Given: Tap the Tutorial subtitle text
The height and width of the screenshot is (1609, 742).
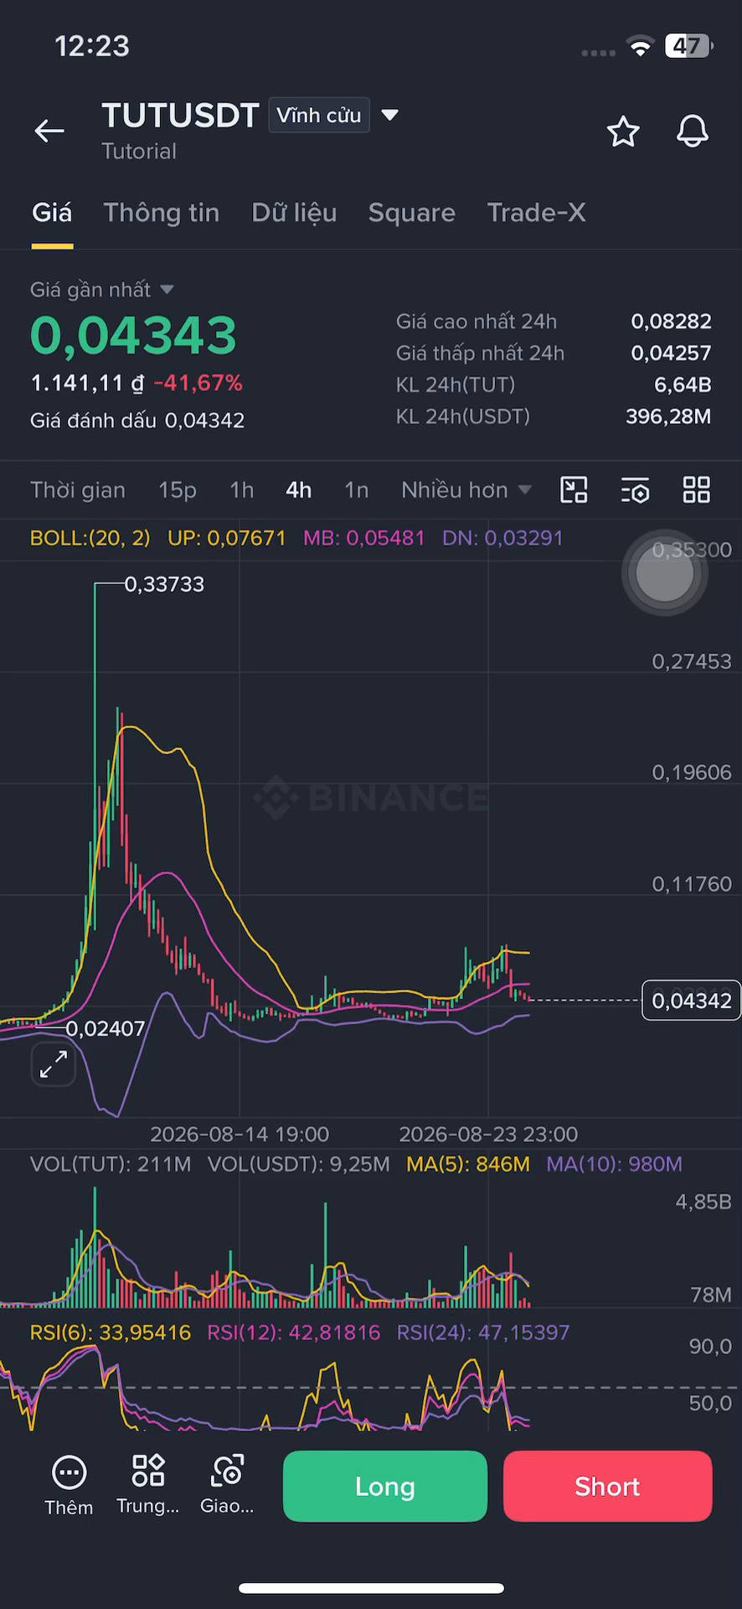Looking at the screenshot, I should tap(139, 152).
